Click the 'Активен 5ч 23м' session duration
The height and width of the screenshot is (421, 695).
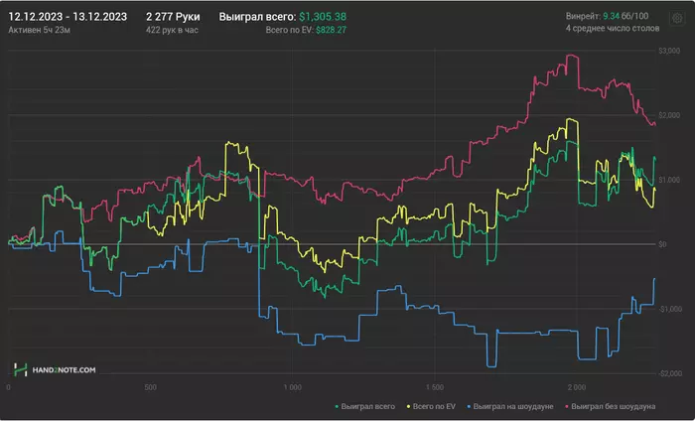pos(38,31)
